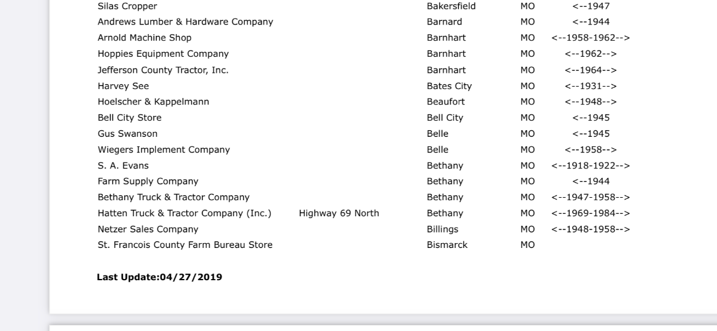Select the Bakersfield city cell

(x=451, y=6)
